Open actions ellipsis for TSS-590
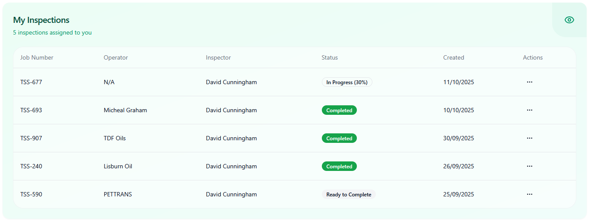The width and height of the screenshot is (591, 224). pos(530,194)
